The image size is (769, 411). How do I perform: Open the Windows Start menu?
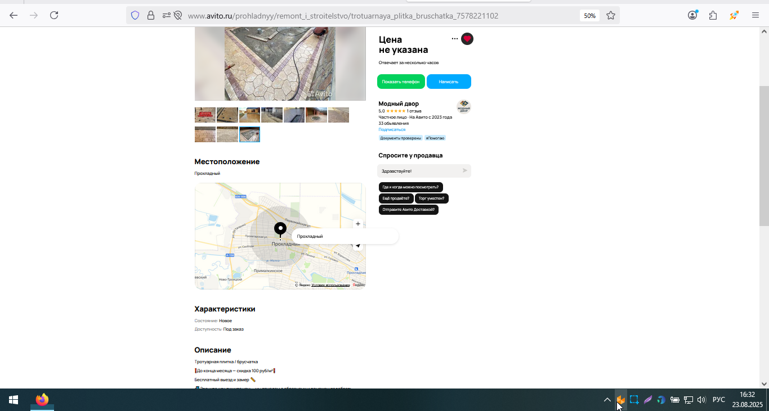(x=14, y=400)
